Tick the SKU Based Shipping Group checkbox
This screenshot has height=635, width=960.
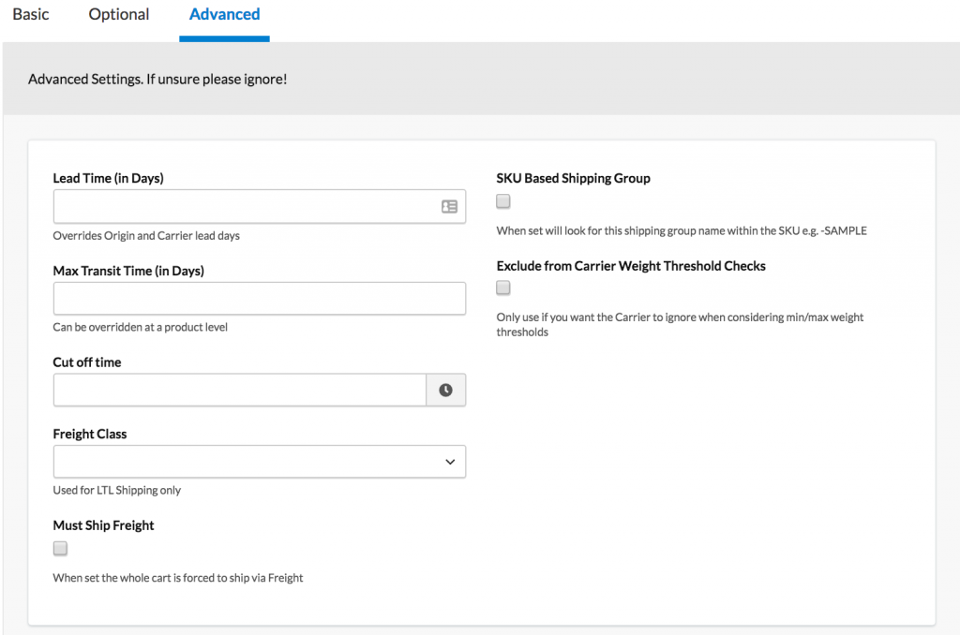tap(503, 201)
